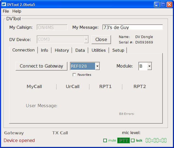Viewport: 174px width, 148px height.
Task: Click the DV Dongle name text
Action: (x=144, y=37)
